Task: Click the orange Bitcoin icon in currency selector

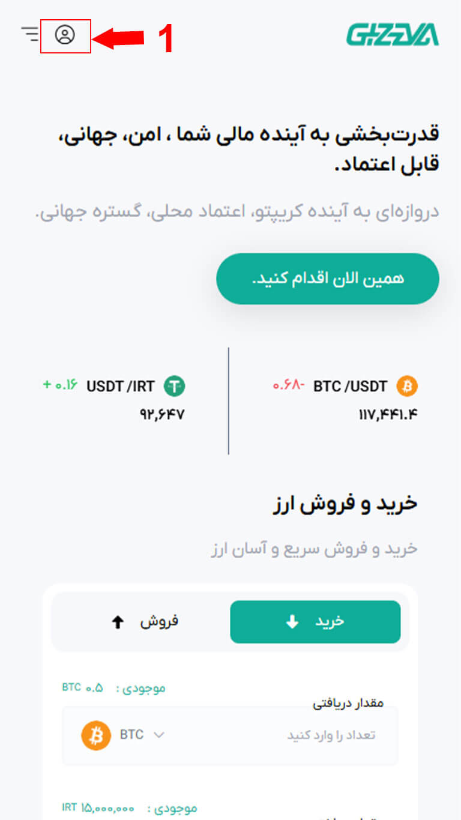Action: (96, 735)
